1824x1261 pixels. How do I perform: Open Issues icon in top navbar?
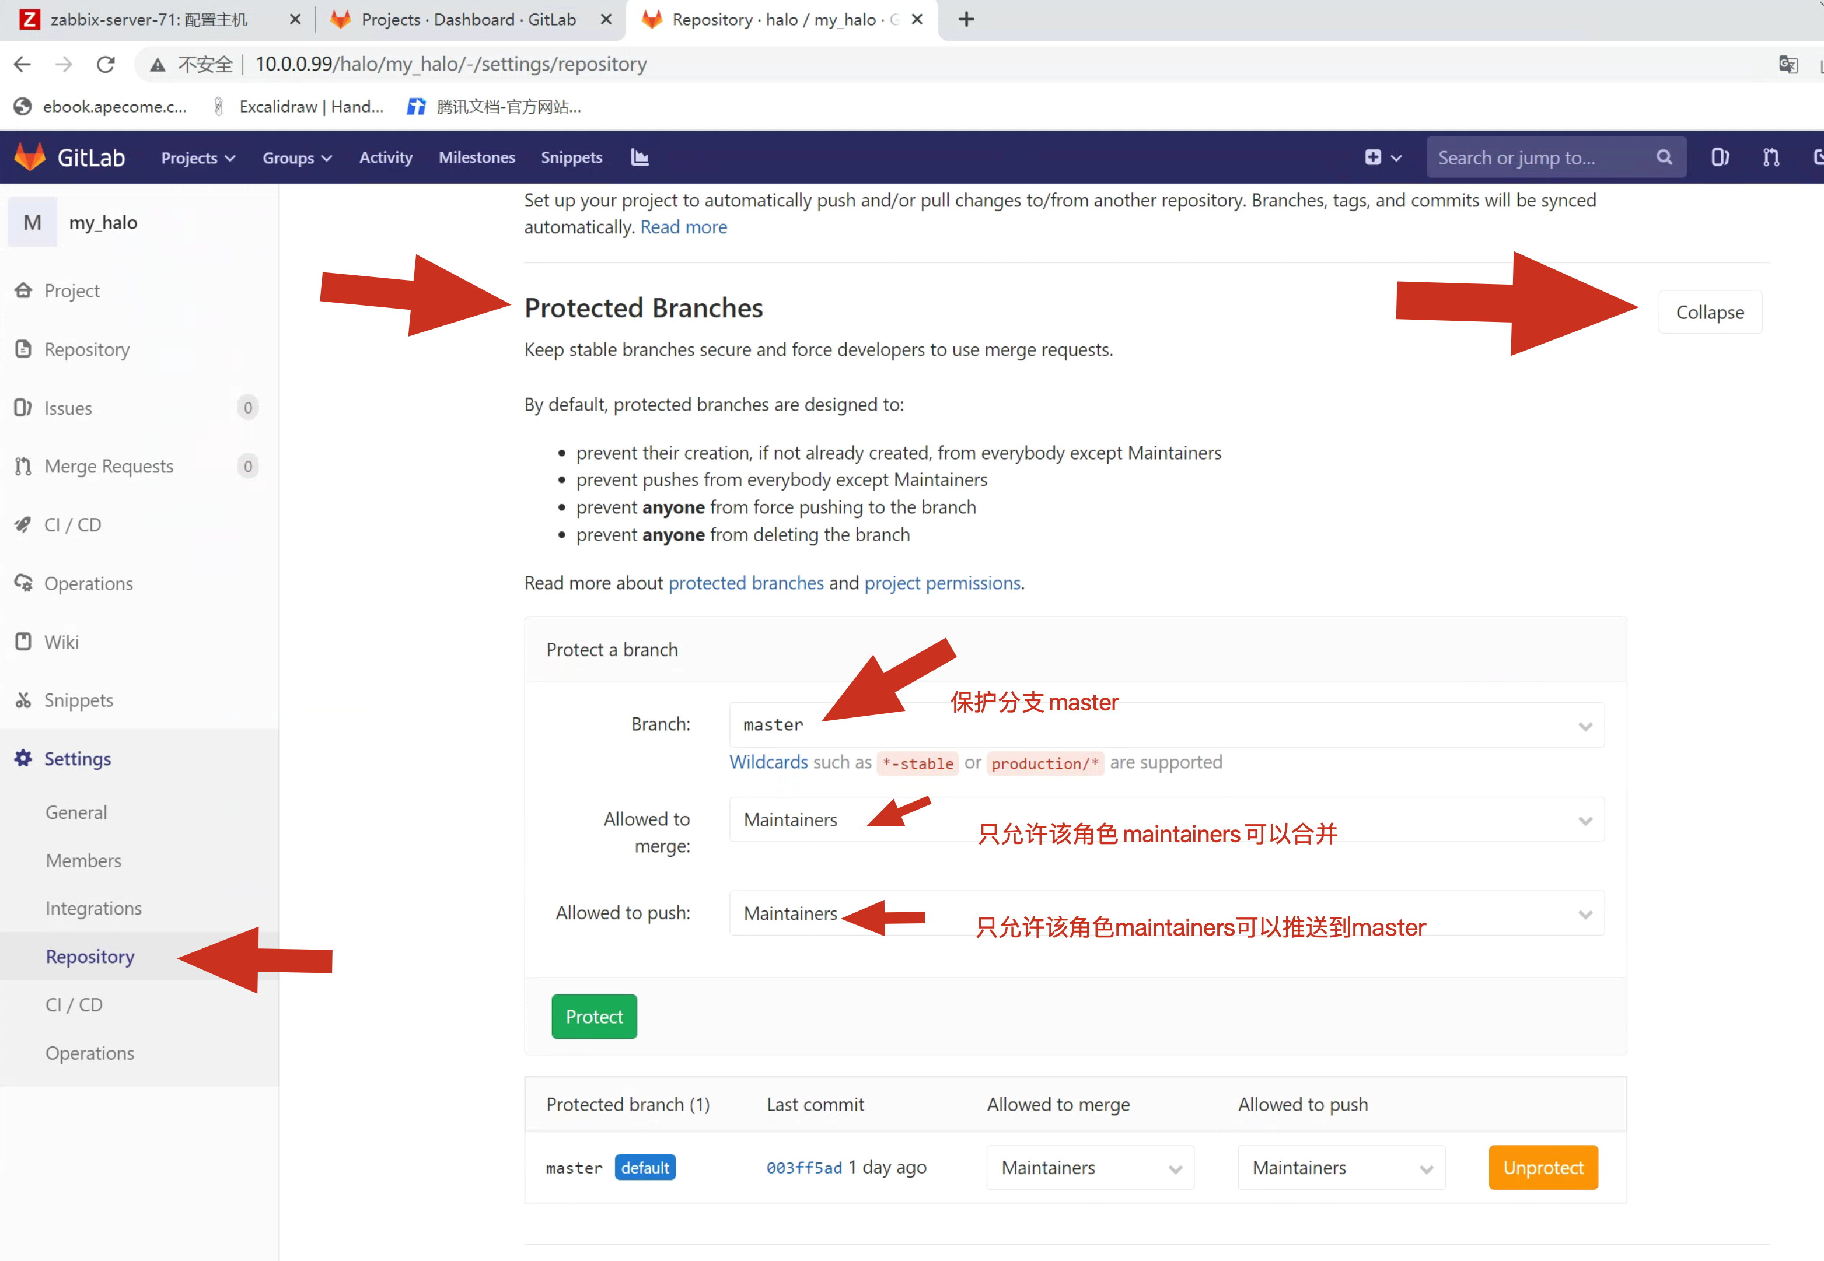pos(1720,157)
